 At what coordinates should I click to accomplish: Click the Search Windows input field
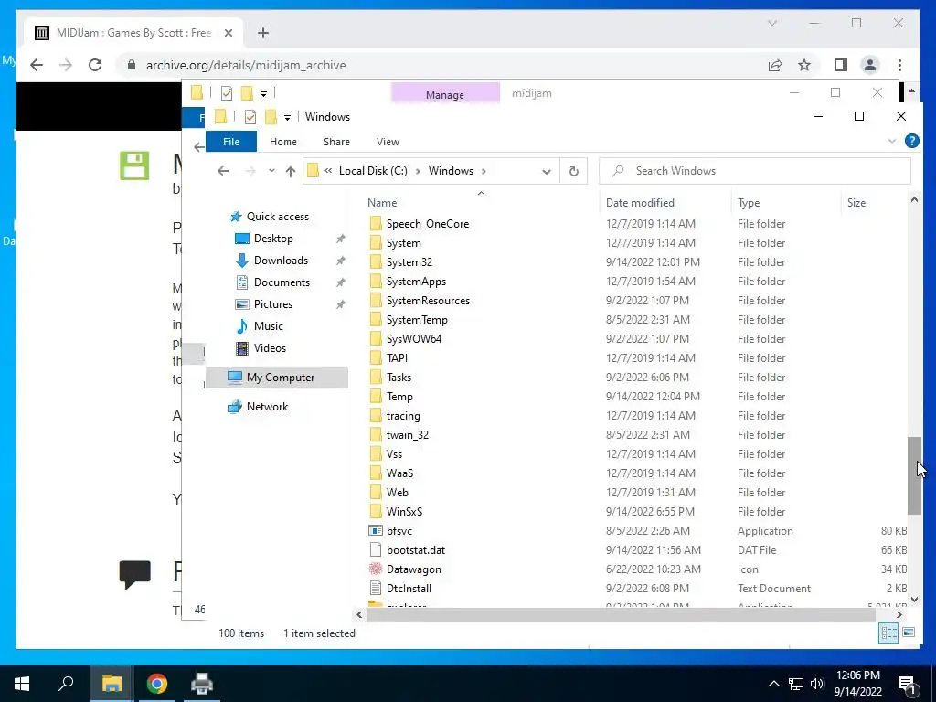pos(755,171)
